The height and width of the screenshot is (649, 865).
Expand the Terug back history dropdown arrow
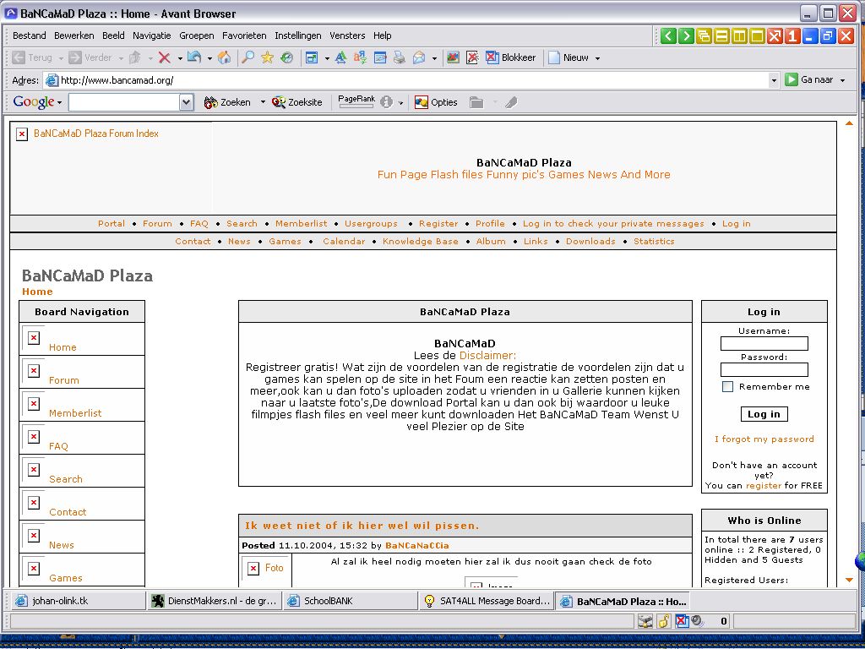61,58
